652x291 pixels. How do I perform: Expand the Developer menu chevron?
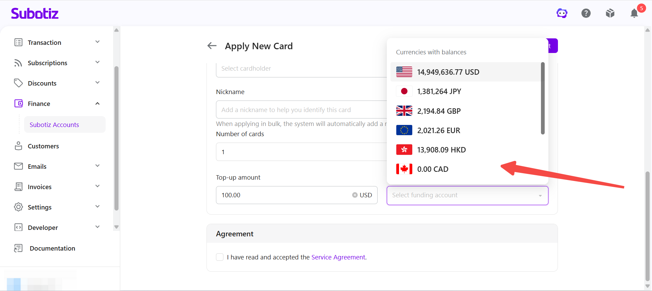pyautogui.click(x=97, y=227)
